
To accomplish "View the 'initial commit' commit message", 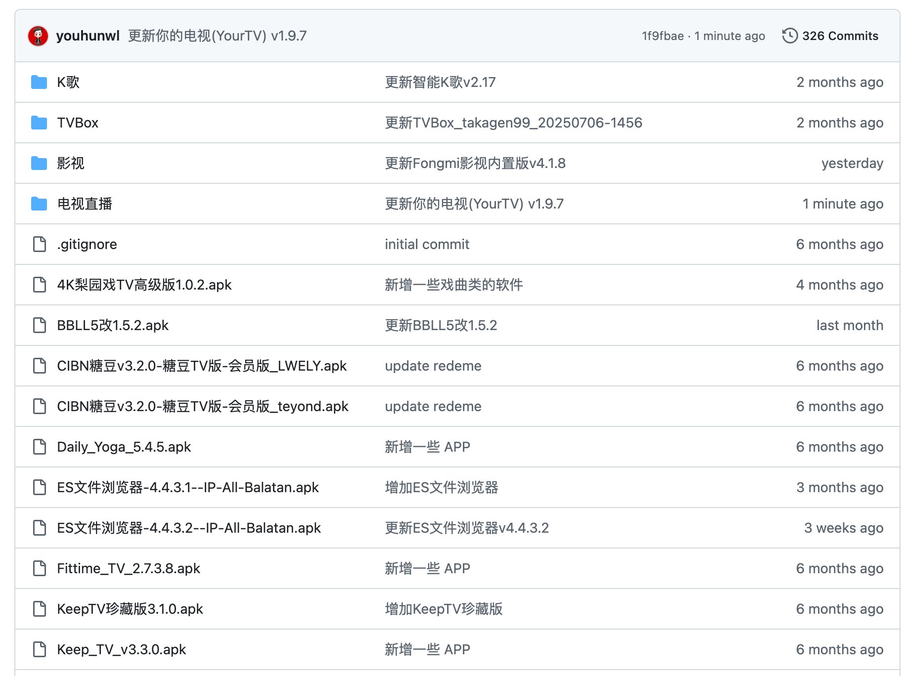I will click(x=427, y=244).
